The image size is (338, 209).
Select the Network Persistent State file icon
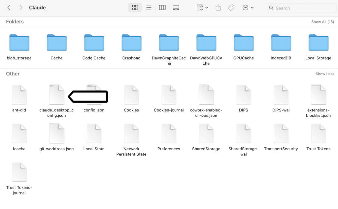[x=131, y=134]
